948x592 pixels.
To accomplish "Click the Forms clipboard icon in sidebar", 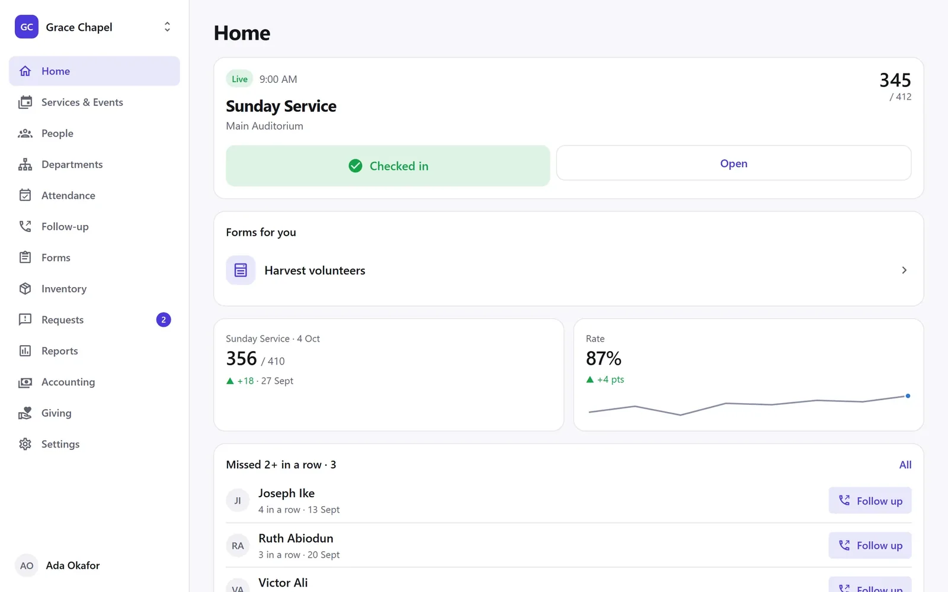I will 25,258.
